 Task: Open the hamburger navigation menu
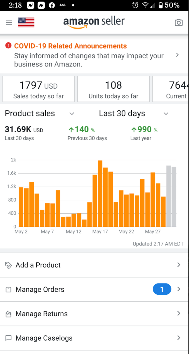9,23
